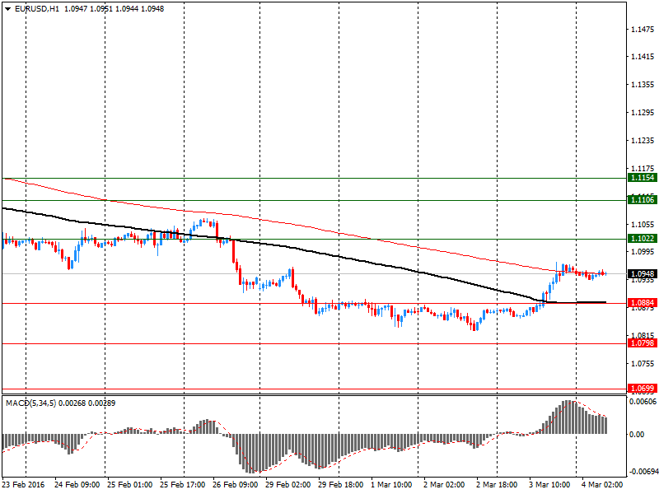Image resolution: width=659 pixels, height=494 pixels.
Task: Click the MACD scale value 0.00606
Action: coord(643,402)
